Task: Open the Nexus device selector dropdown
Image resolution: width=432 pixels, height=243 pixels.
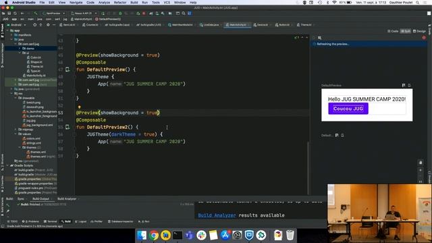Action: coord(84,13)
